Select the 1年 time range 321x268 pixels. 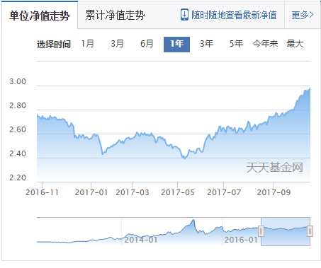pos(176,45)
